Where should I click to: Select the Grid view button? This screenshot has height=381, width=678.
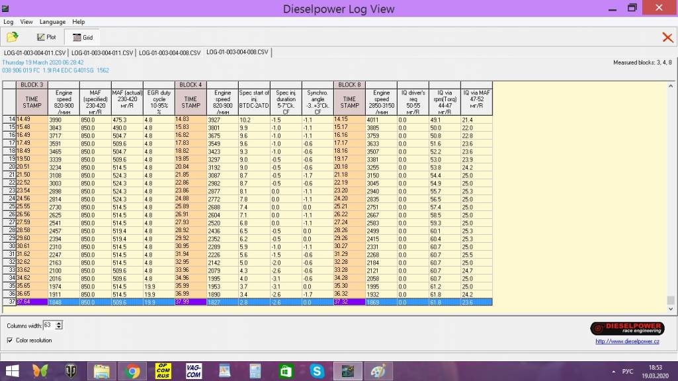[83, 38]
